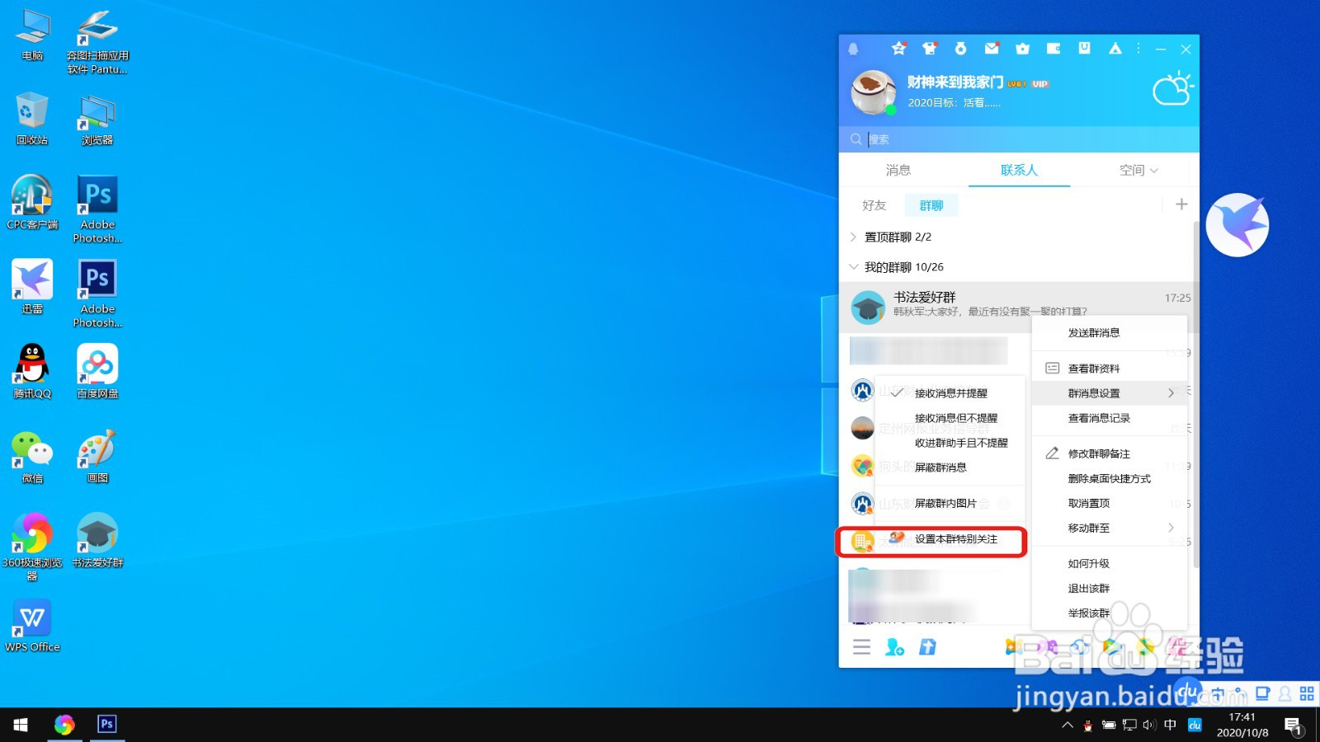Click the user avatar coffee cup picture
This screenshot has height=742, width=1320.
coord(873,92)
